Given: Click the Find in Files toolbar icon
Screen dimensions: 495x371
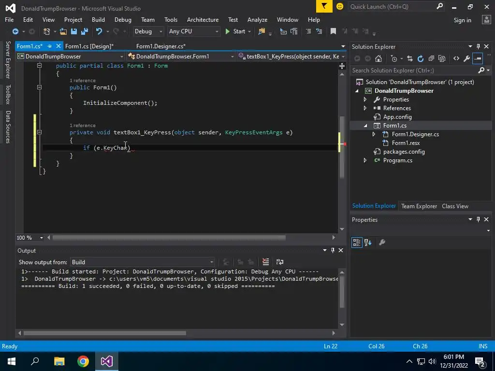Looking at the screenshot, I should pyautogui.click(x=262, y=31).
